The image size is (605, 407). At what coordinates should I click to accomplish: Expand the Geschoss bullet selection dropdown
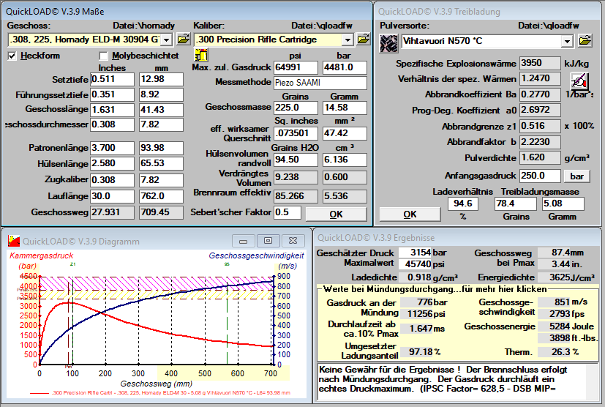click(x=165, y=40)
